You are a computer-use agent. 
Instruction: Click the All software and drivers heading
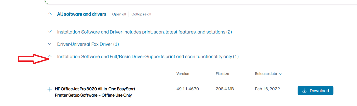(x=82, y=14)
